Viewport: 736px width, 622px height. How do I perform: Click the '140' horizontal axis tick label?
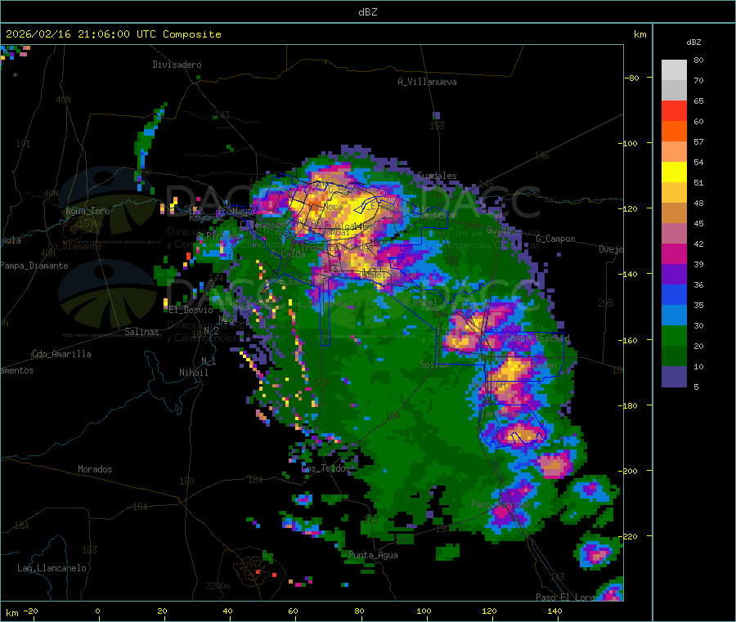[554, 611]
